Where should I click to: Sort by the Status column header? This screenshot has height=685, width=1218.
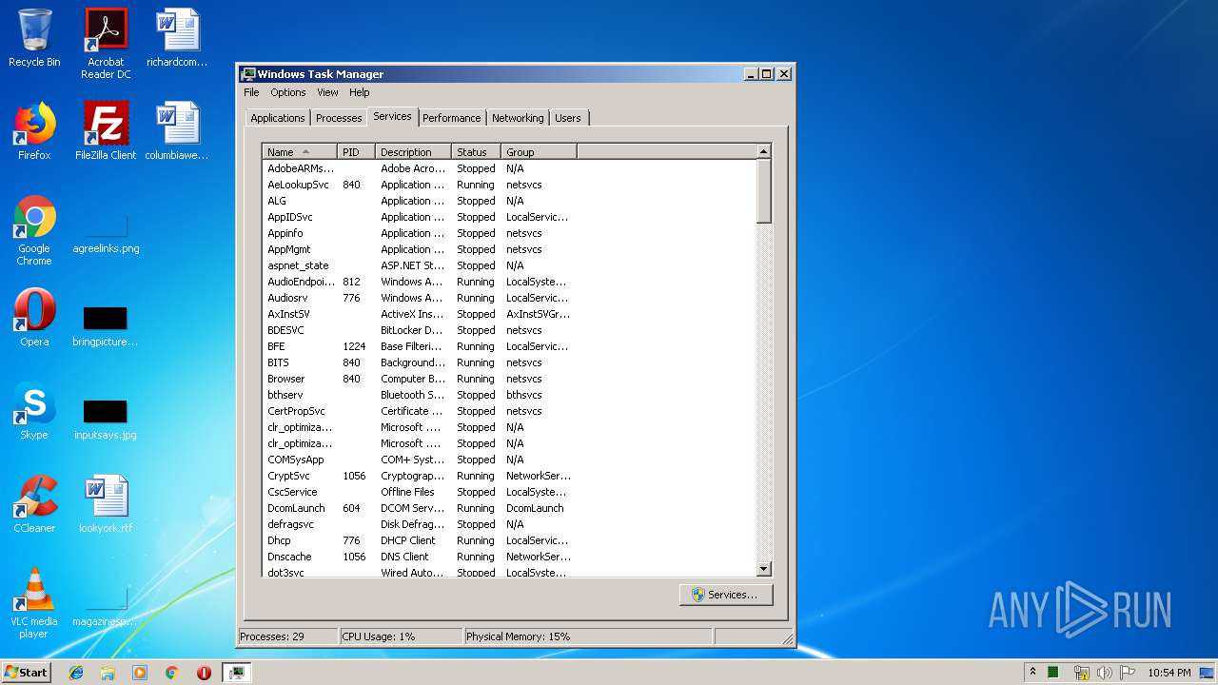tap(476, 152)
